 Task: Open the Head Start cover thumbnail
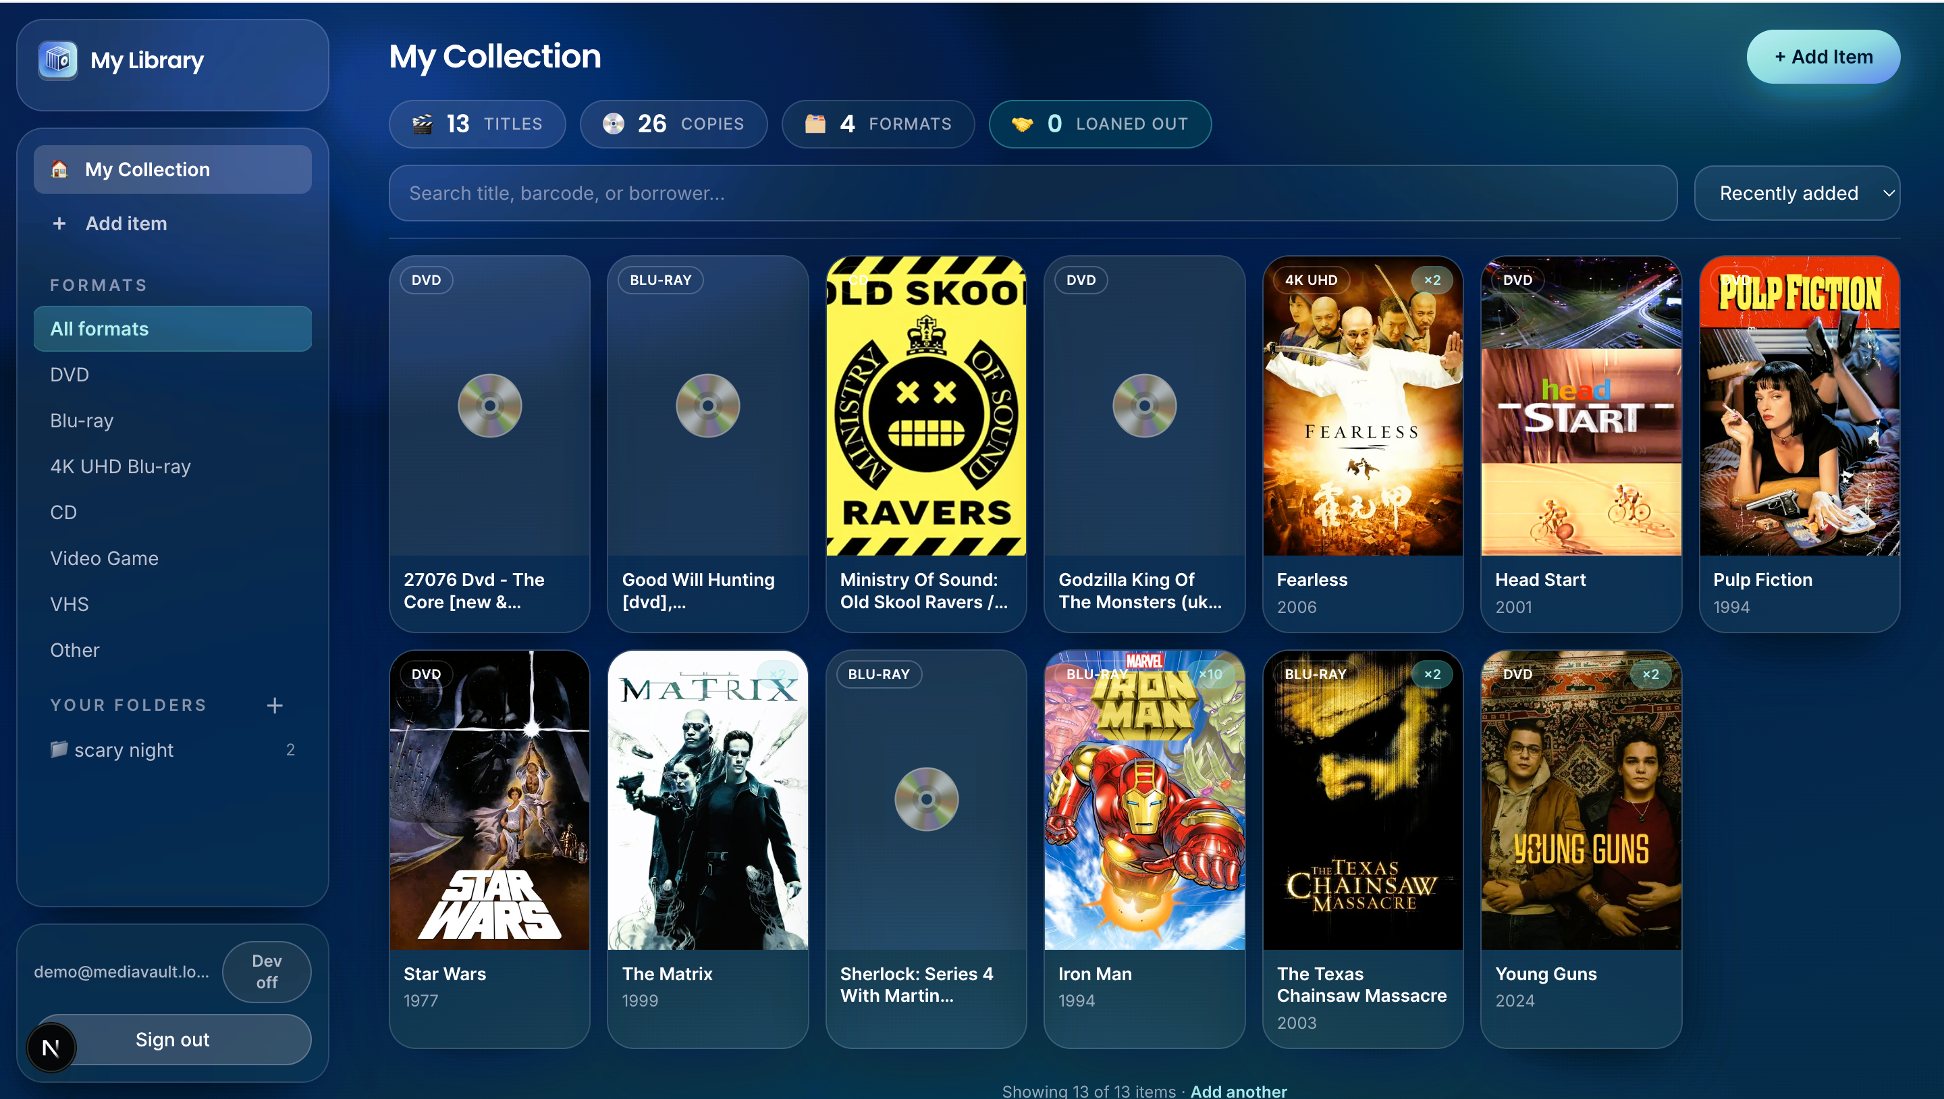pos(1581,406)
